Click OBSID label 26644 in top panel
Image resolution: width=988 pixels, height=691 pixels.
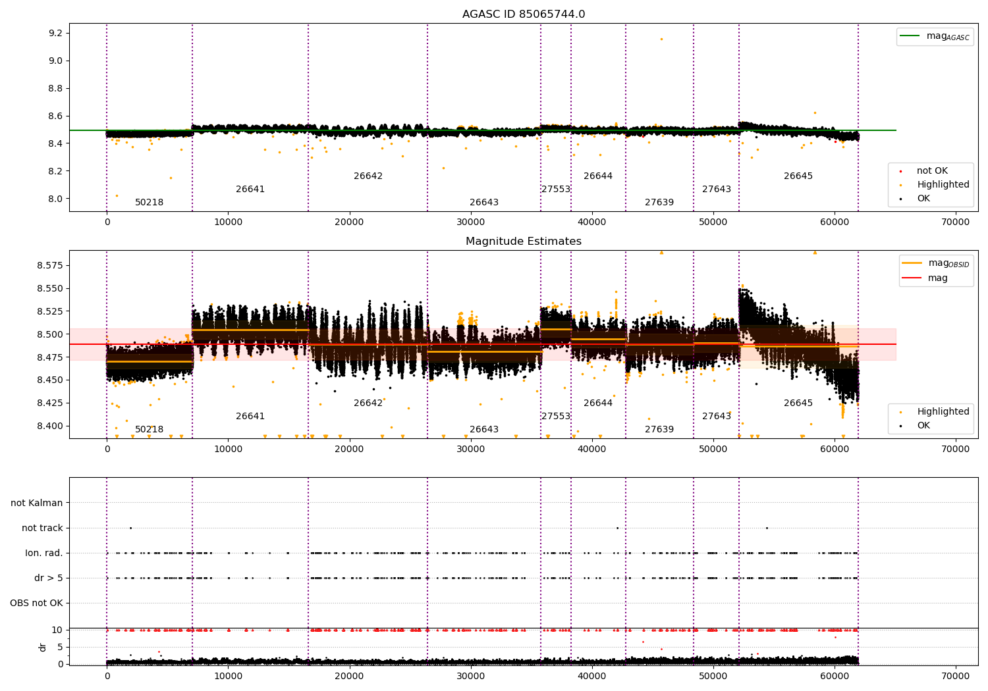pos(598,176)
